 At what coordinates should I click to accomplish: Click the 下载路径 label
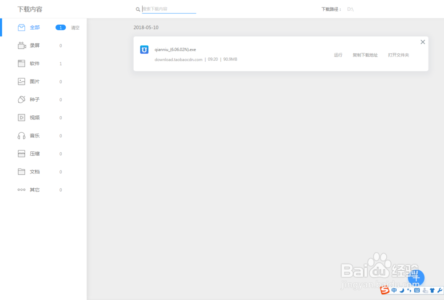click(331, 9)
